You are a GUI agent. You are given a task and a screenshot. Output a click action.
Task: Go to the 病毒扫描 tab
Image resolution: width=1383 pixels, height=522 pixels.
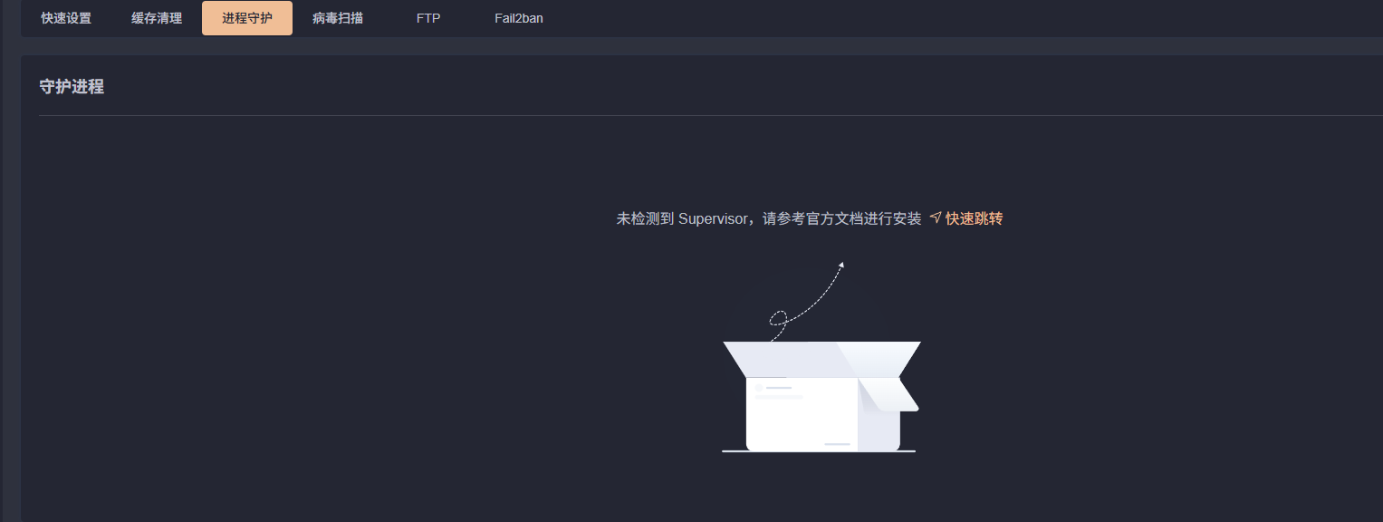pos(338,18)
